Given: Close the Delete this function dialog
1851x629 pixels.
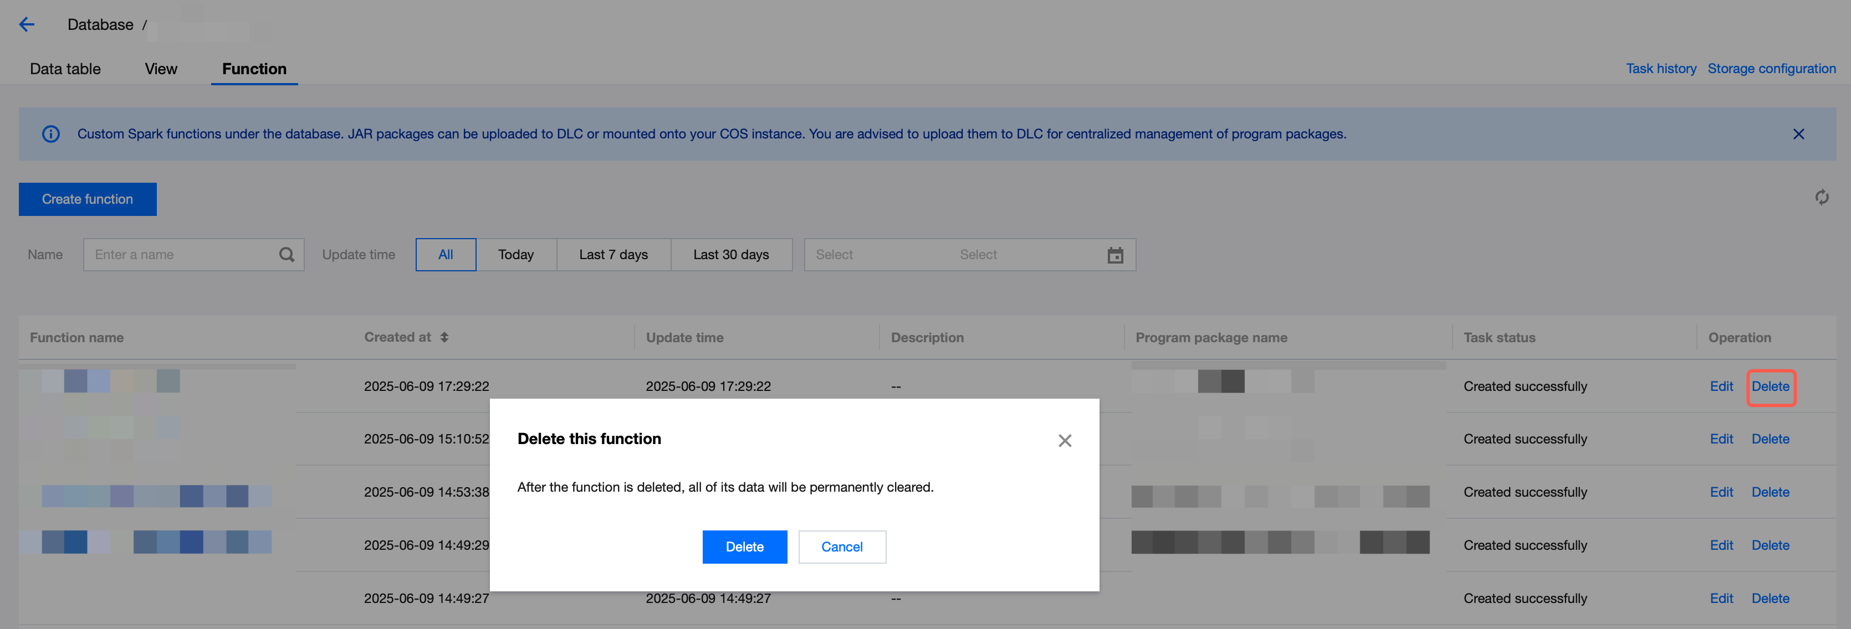Looking at the screenshot, I should coord(1064,440).
